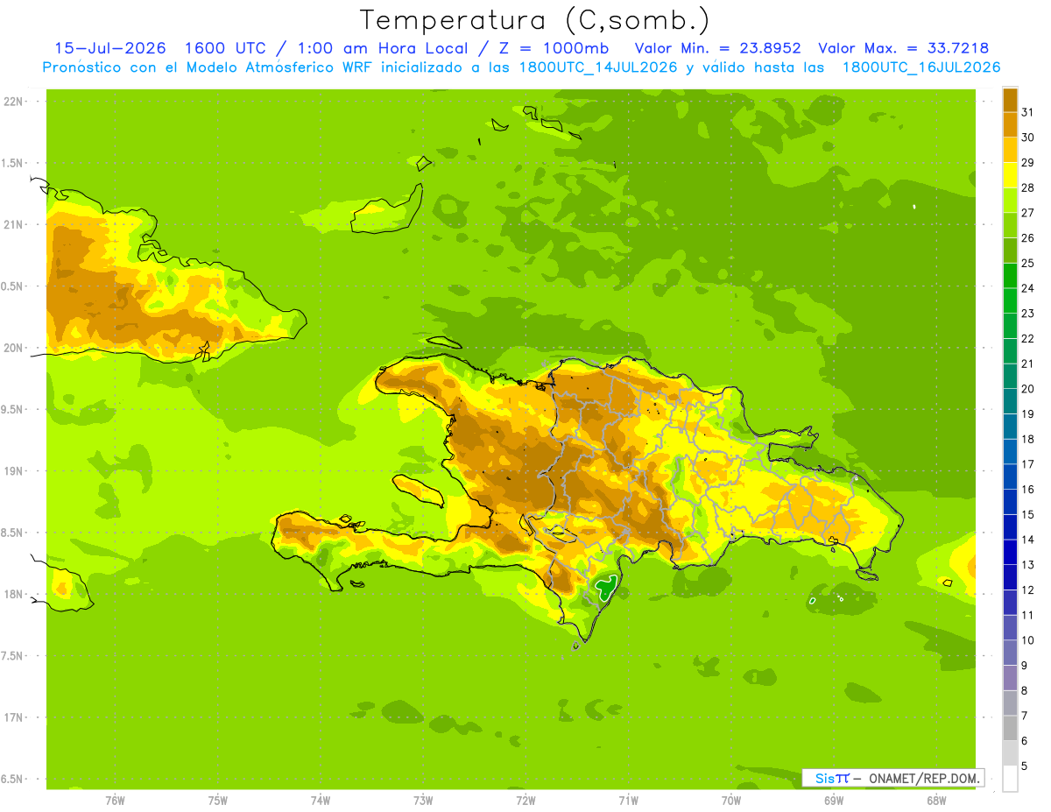Click the "74W" longitude label

pos(321,801)
